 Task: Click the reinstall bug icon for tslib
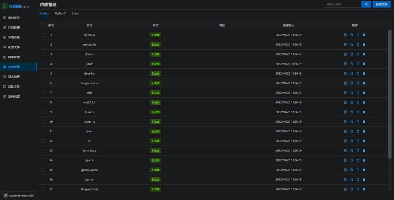352,93
